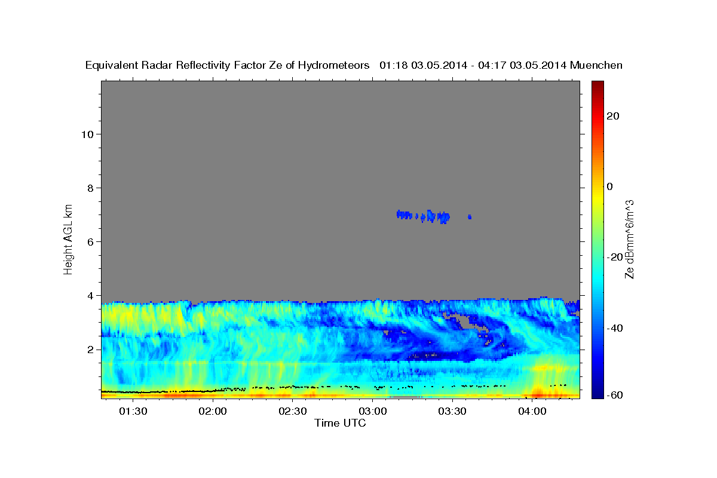Click the 02:30 time tick label
717x478 pixels.
pyautogui.click(x=292, y=411)
